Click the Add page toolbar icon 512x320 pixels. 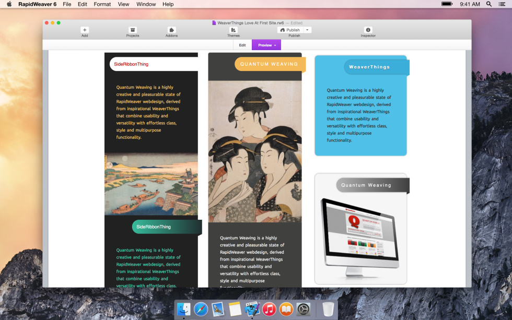click(x=85, y=30)
